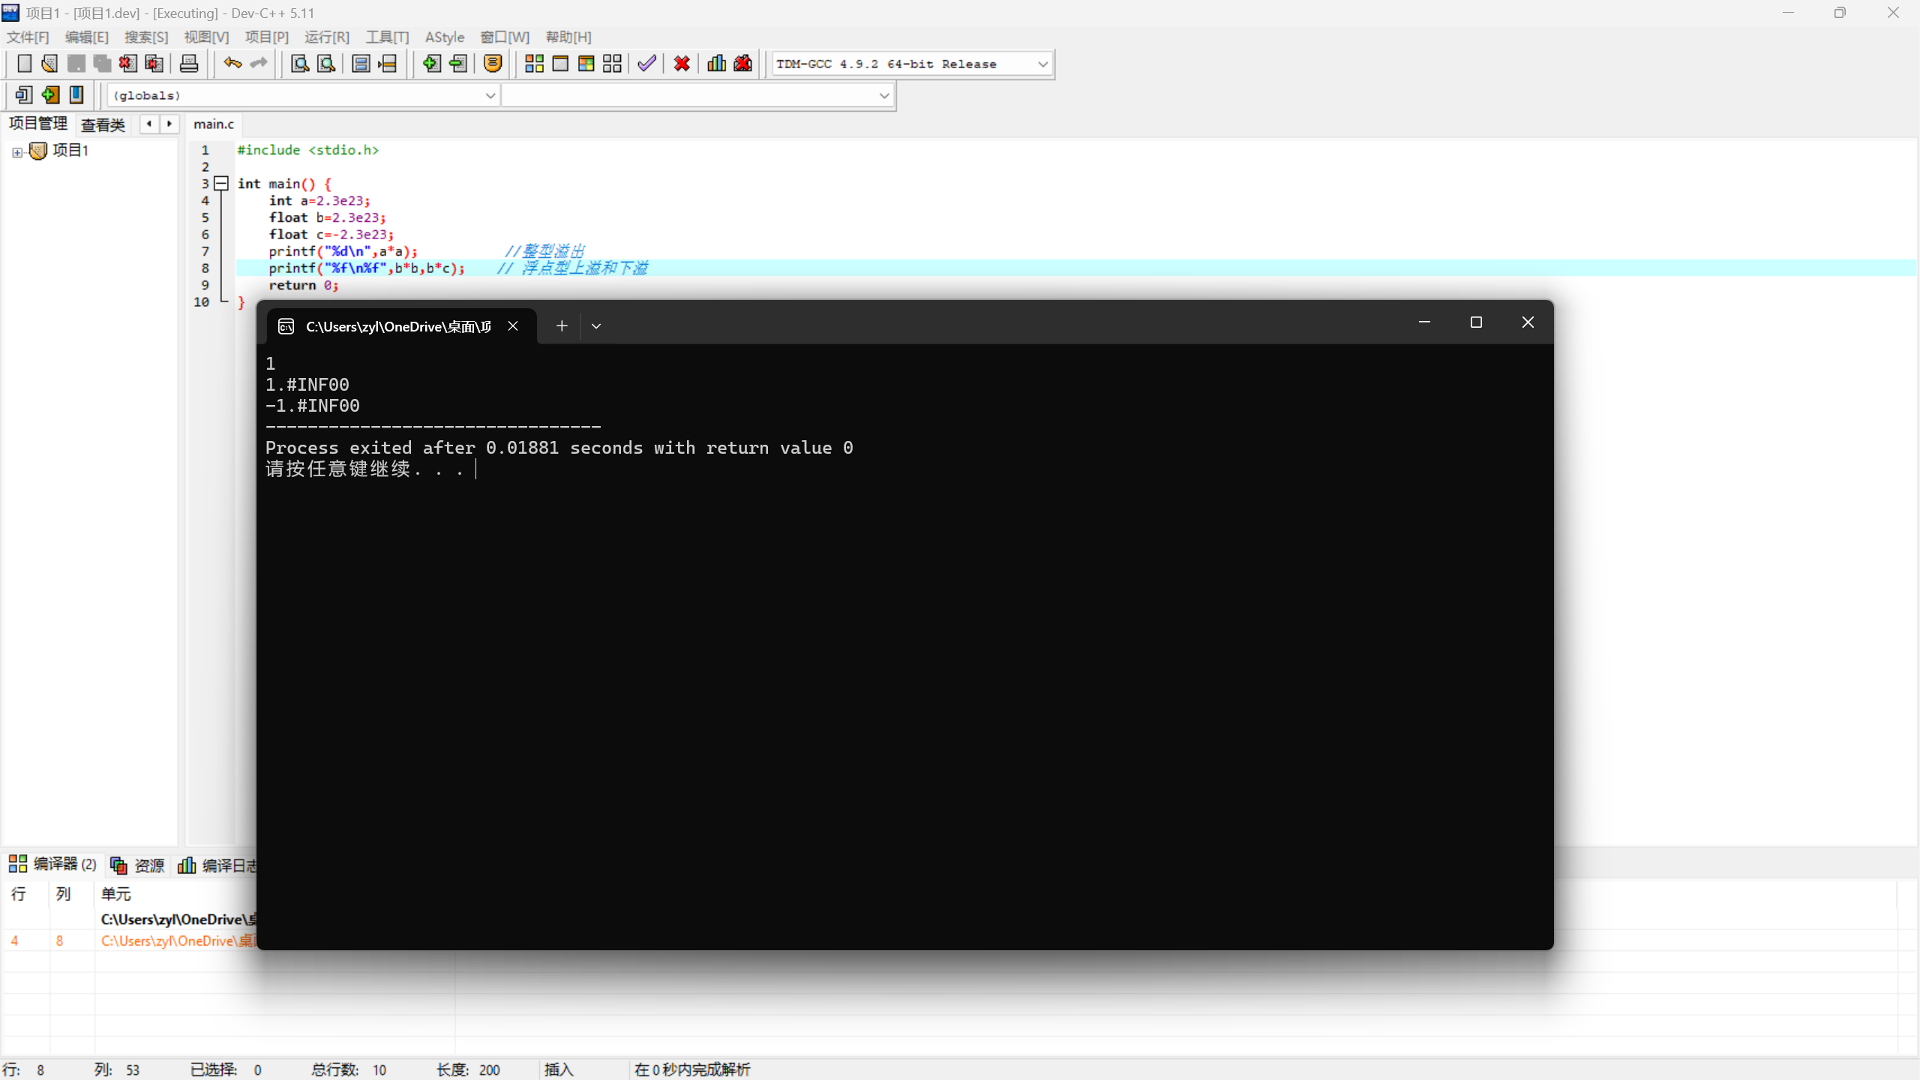Open the TDM-GCC compiler set dropdown
Viewport: 1920px width, 1080px height.
[1042, 64]
